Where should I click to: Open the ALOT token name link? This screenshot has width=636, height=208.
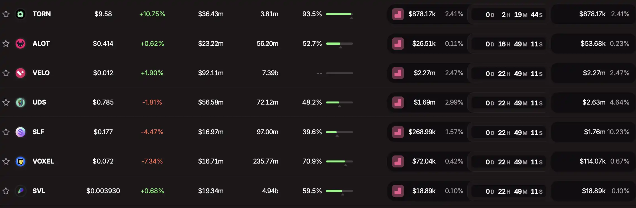tap(41, 44)
